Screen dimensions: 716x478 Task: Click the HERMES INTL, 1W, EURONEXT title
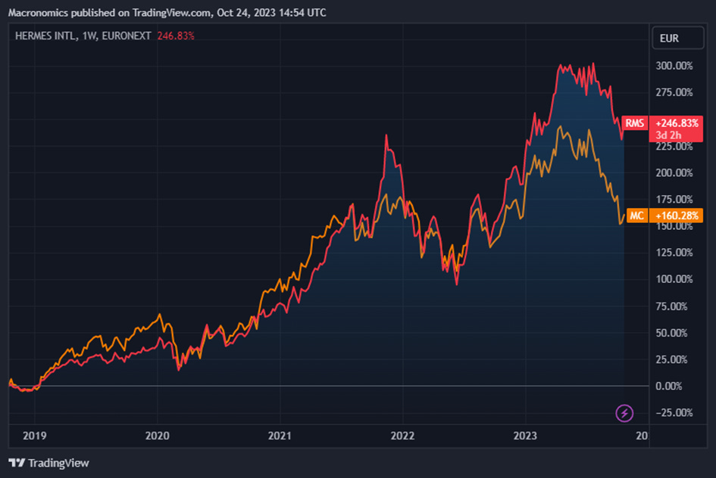click(x=83, y=36)
